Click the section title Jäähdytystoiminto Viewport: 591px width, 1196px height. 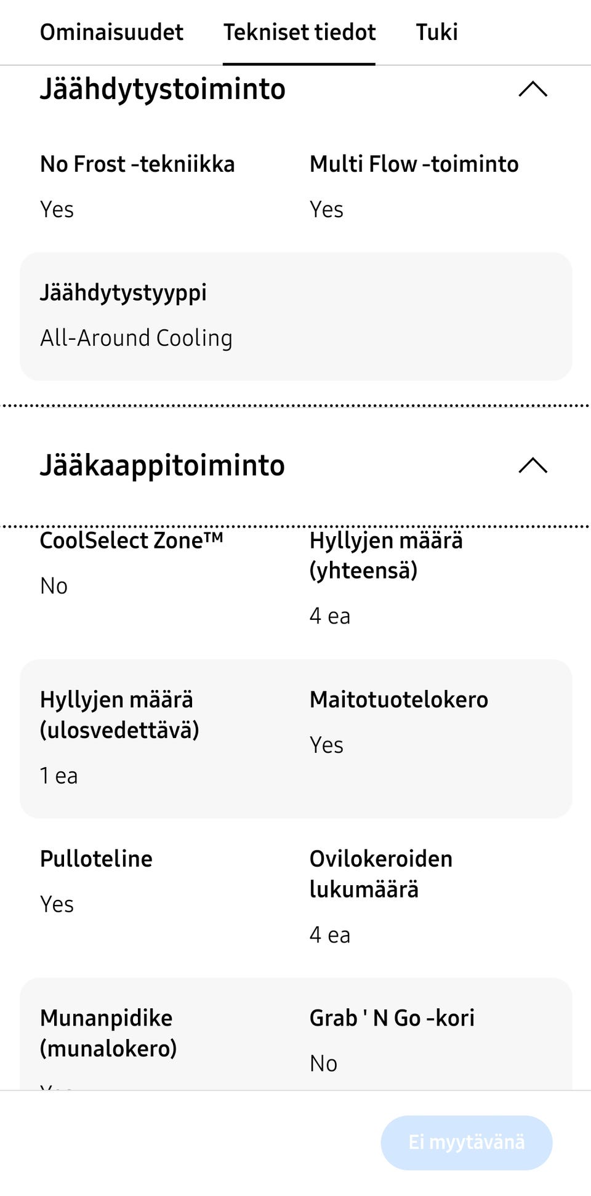(163, 89)
